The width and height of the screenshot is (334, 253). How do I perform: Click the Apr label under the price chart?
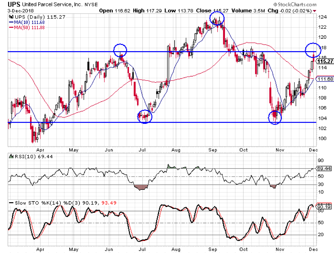(x=40, y=150)
